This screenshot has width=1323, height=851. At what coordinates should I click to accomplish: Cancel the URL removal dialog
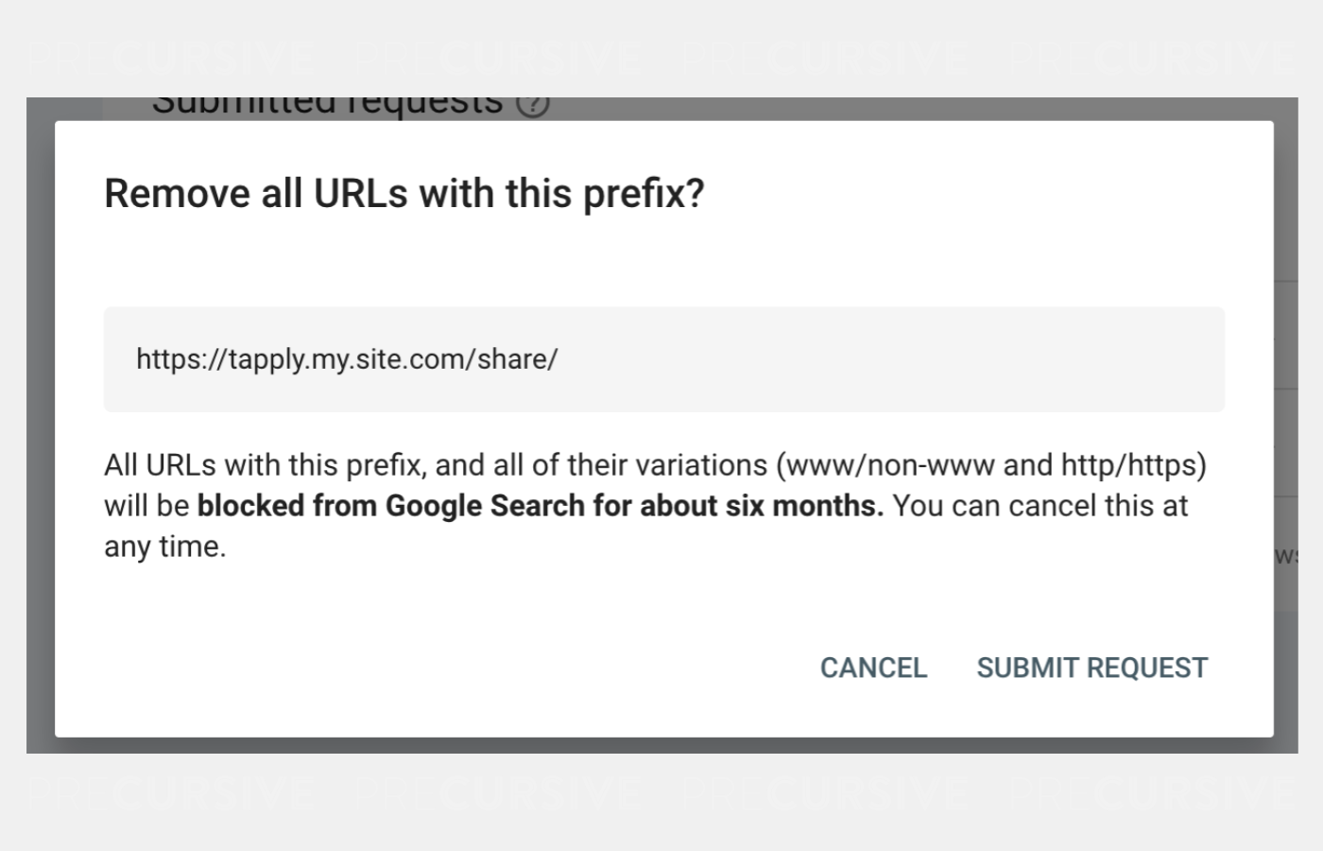coord(873,668)
